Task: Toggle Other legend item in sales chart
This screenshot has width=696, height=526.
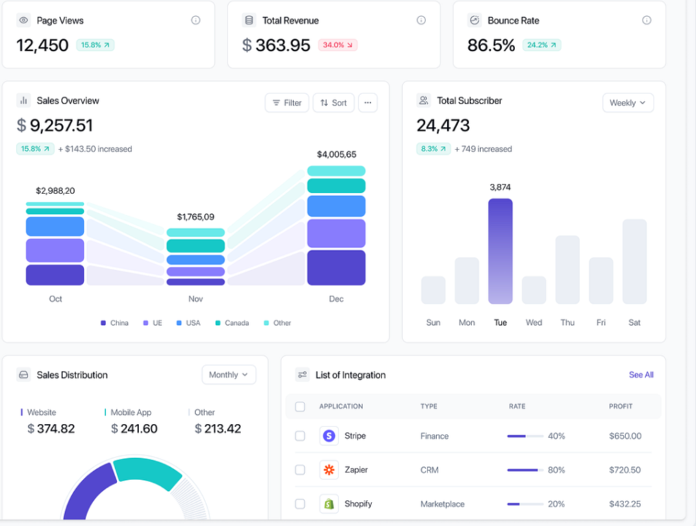Action: 277,323
